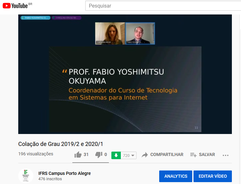The image size is (241, 184).
Task: Click the Fabio Yoshimitsu participant tab
Action: 35,18
